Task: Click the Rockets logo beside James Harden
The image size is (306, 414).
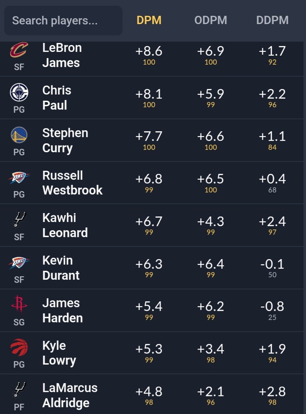Action: [x=19, y=304]
